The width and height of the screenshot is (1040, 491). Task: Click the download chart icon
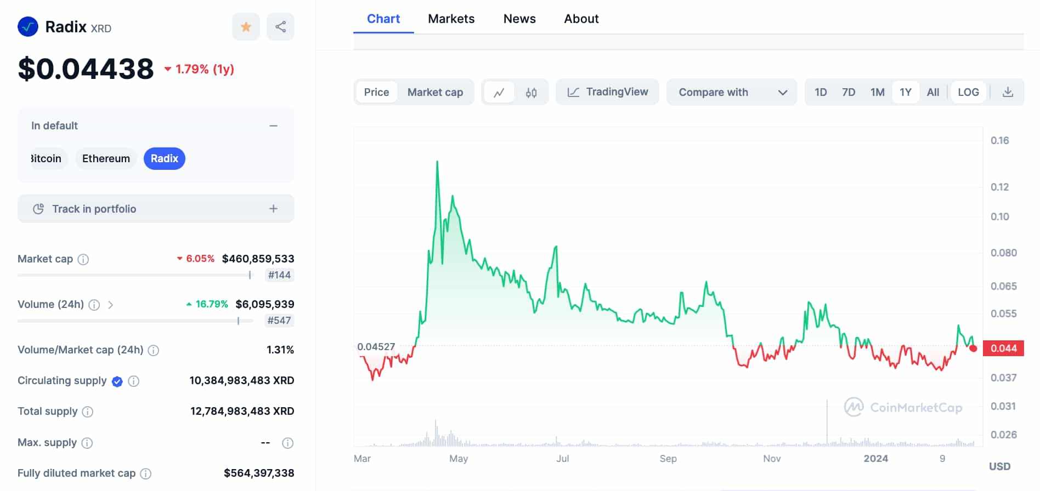point(1008,92)
